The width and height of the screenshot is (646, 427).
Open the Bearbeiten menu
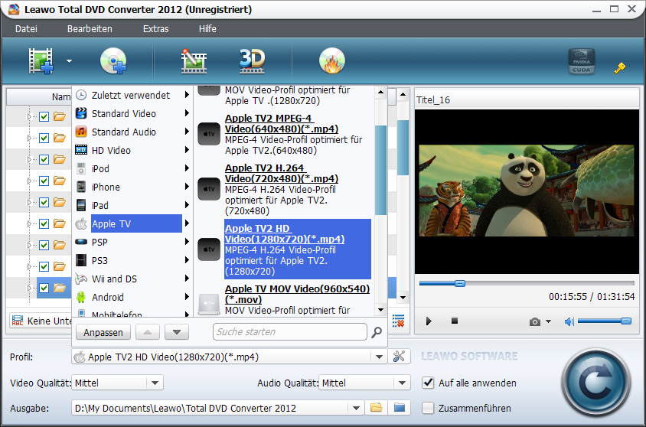click(90, 29)
